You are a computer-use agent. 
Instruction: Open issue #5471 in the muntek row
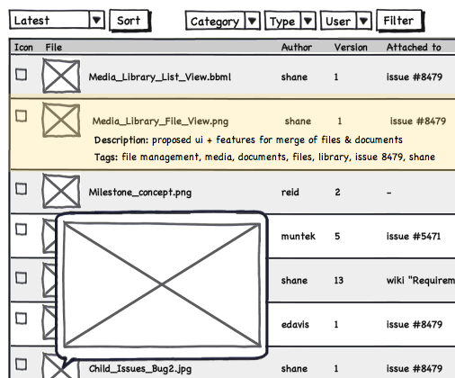click(414, 236)
